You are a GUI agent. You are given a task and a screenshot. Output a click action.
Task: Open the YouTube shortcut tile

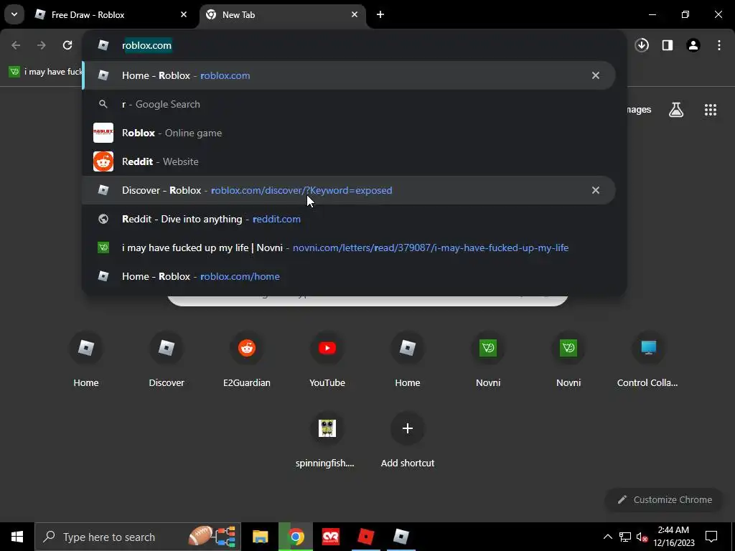327,360
